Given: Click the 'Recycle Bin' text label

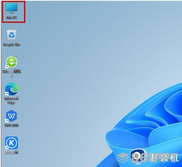Looking at the screenshot, I should point(12,45).
